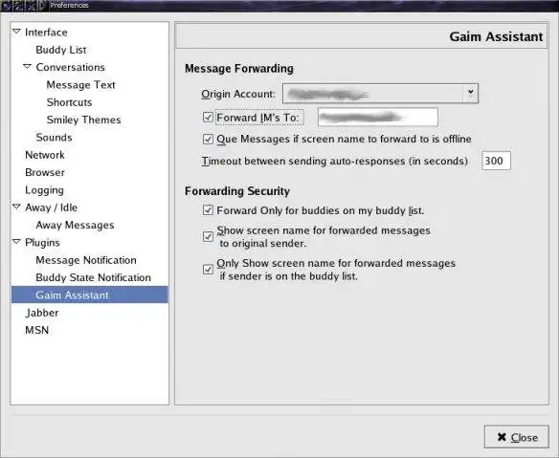The image size is (559, 458).
Task: Click the X icon on the Close button
Action: [502, 437]
